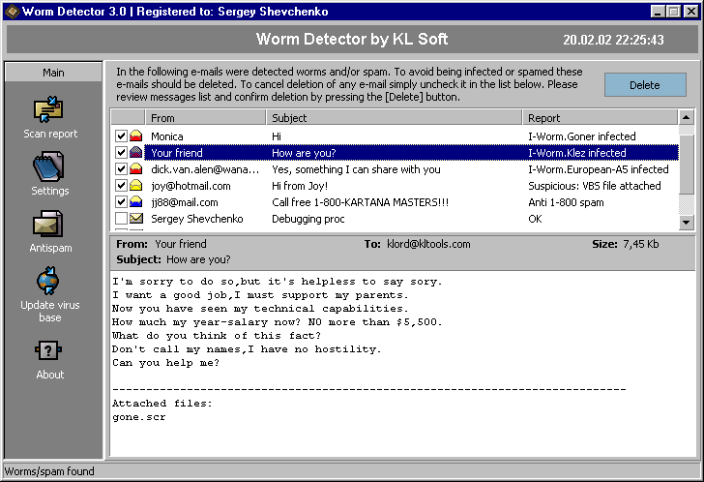Open the Antispam envelope icon
Screen dimensions: 704x482
coord(47,224)
